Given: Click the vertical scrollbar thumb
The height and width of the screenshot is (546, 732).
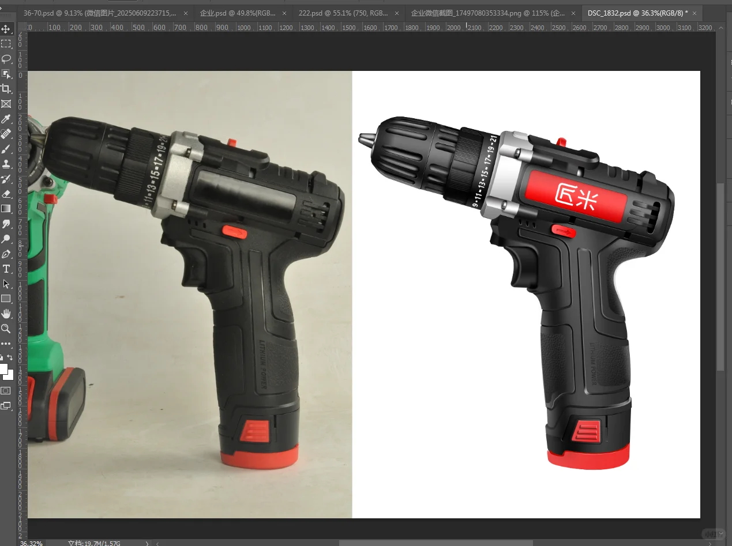Looking at the screenshot, I should pos(720,277).
